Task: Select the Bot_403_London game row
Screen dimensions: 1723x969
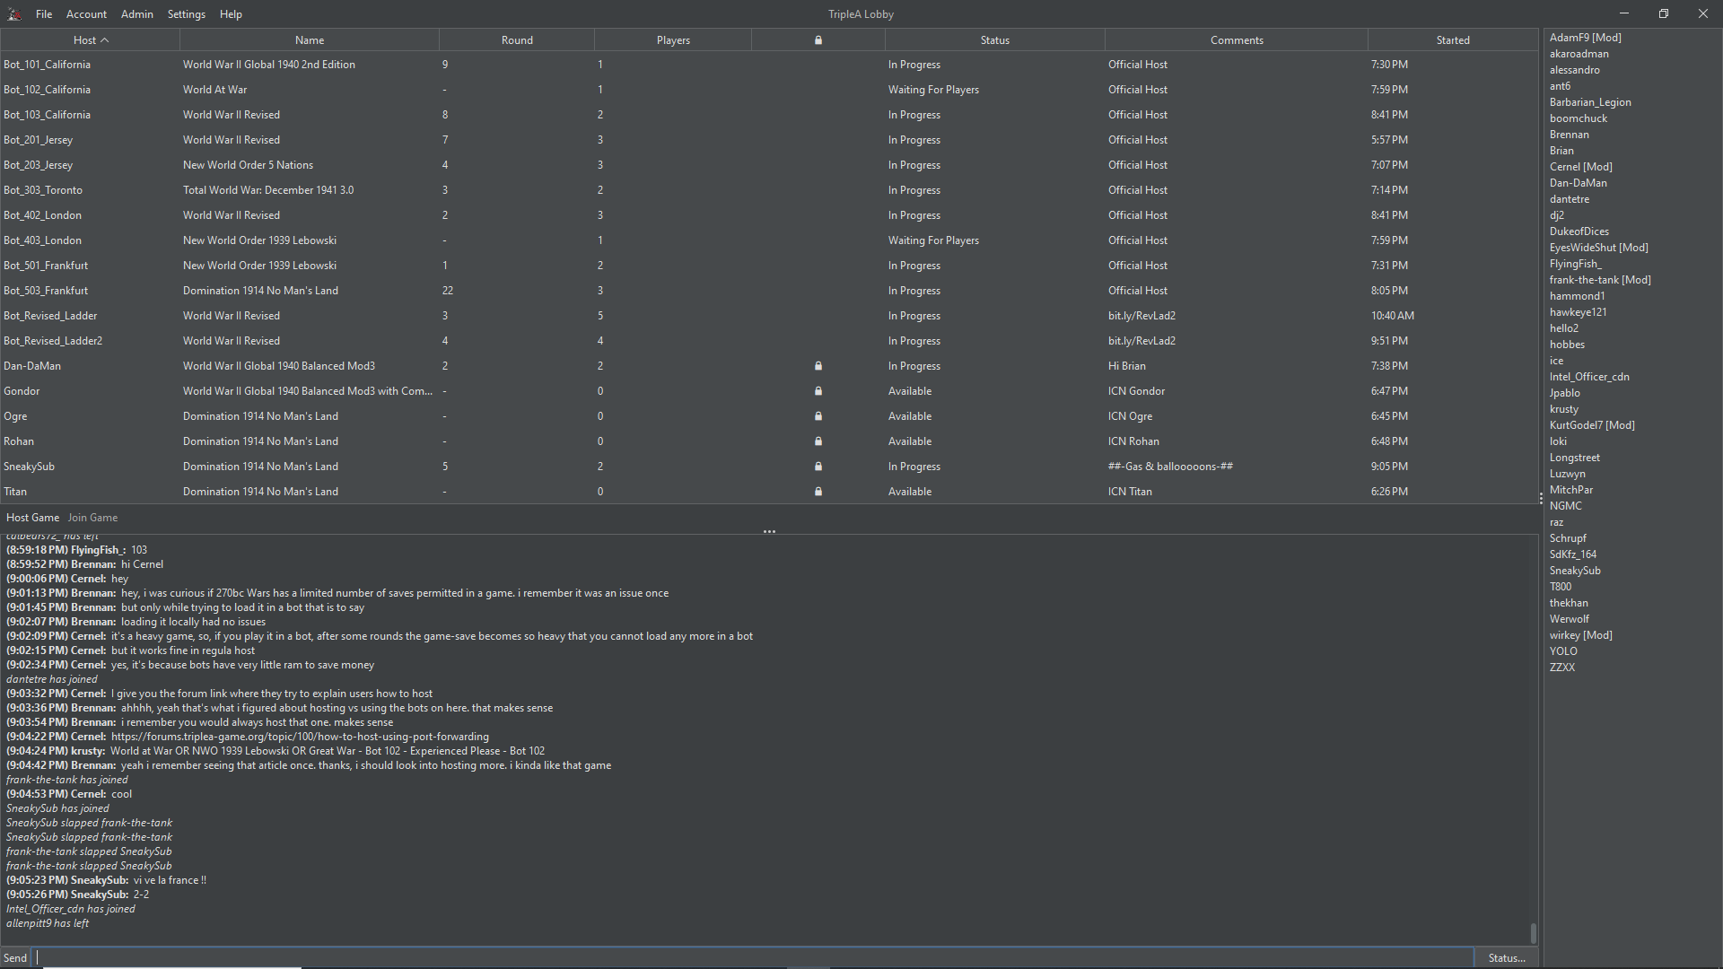Action: 769,240
